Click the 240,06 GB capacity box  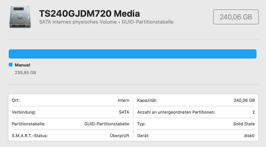point(236,17)
